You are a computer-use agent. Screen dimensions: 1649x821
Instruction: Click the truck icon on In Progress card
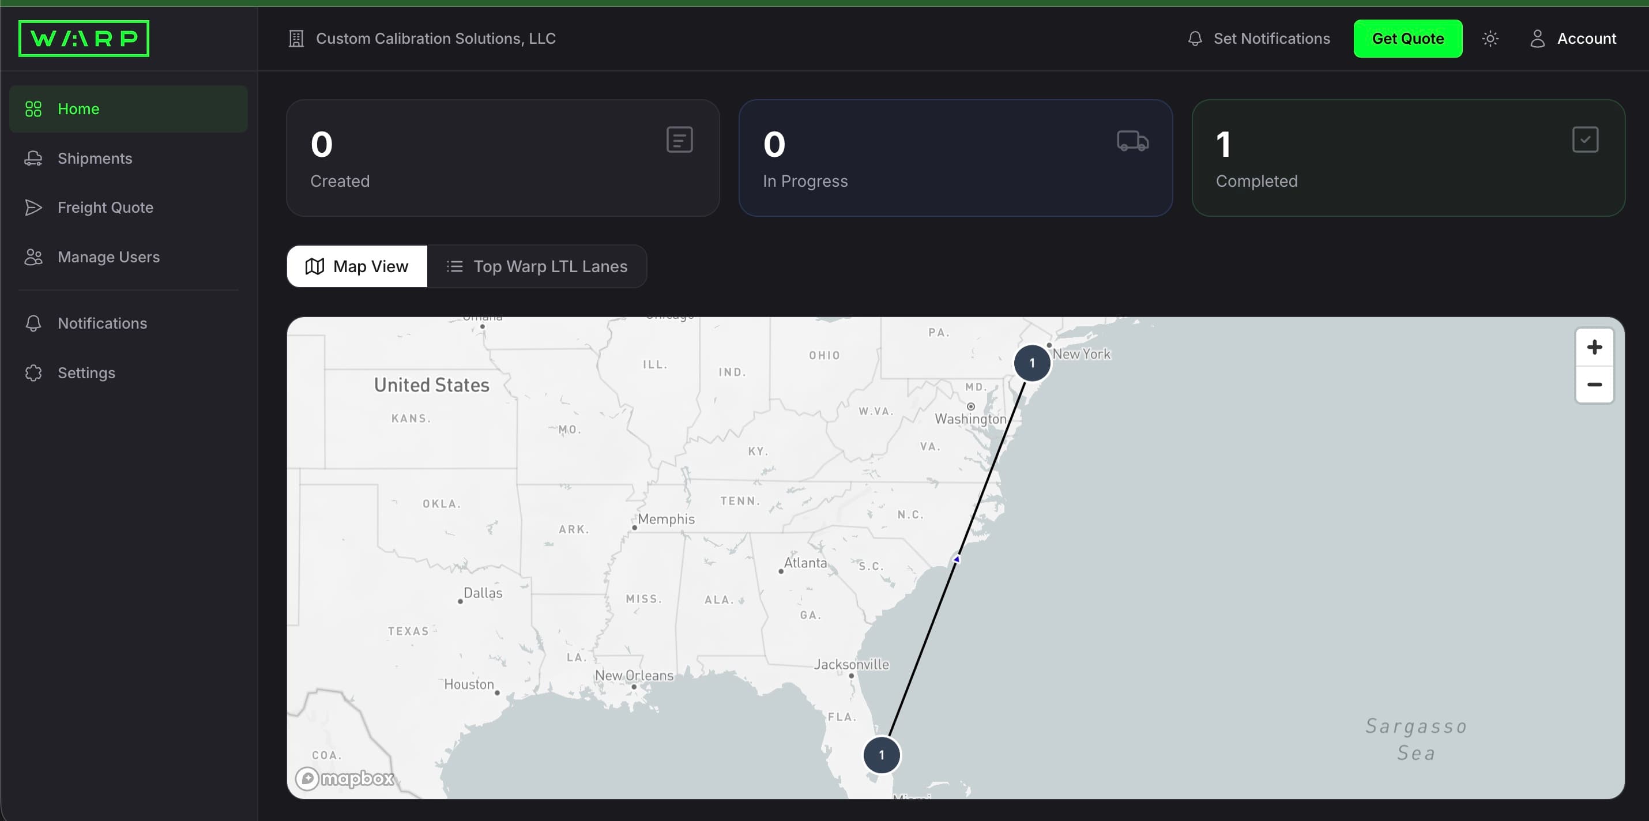click(1132, 140)
